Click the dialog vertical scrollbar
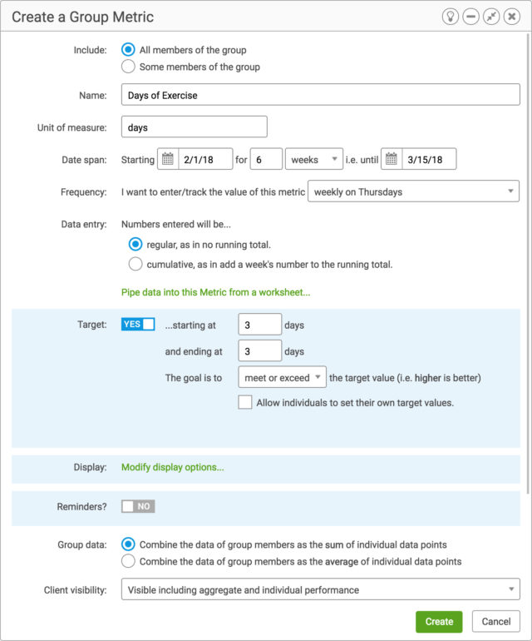 click(x=529, y=266)
